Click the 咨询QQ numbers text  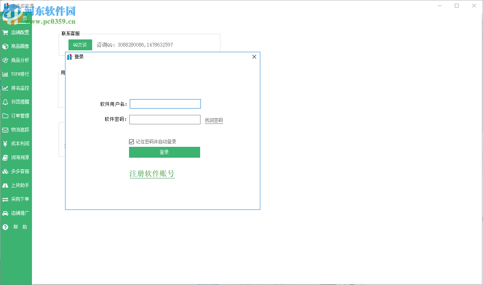coord(135,45)
